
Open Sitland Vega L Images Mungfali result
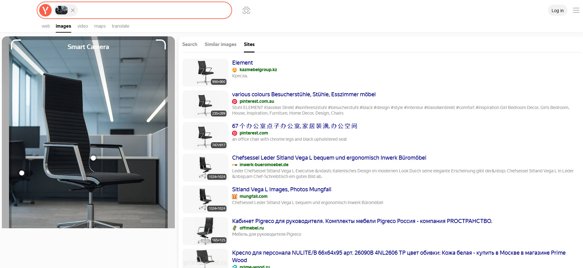point(282,189)
